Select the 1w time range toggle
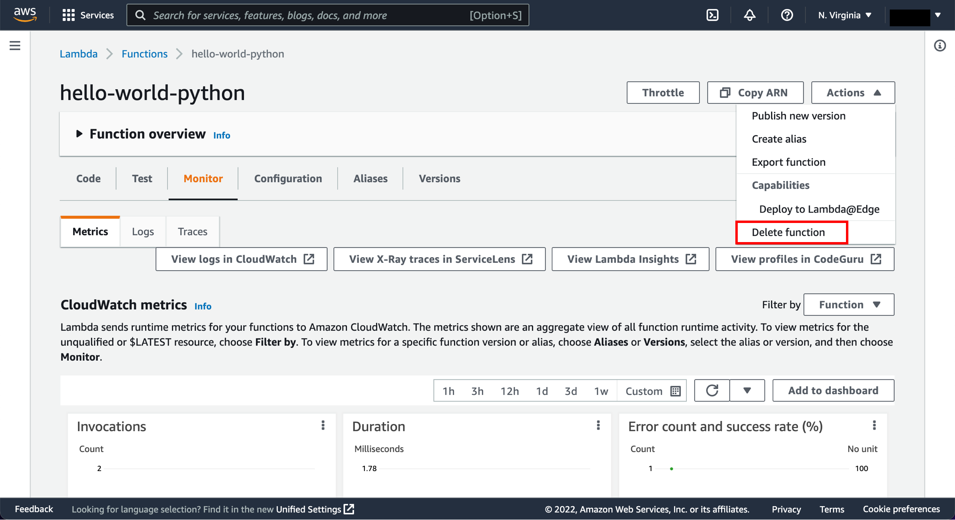This screenshot has height=520, width=955. pos(599,390)
